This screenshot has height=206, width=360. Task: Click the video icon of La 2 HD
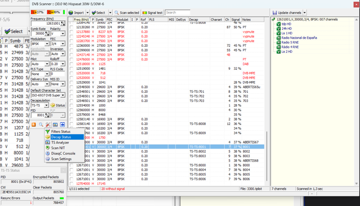(278, 51)
